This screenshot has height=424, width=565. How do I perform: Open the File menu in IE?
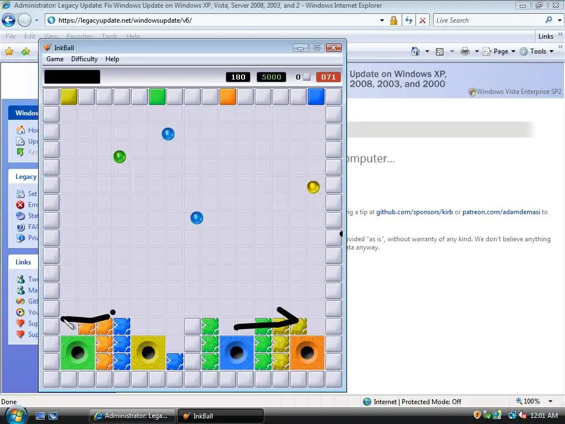point(10,36)
